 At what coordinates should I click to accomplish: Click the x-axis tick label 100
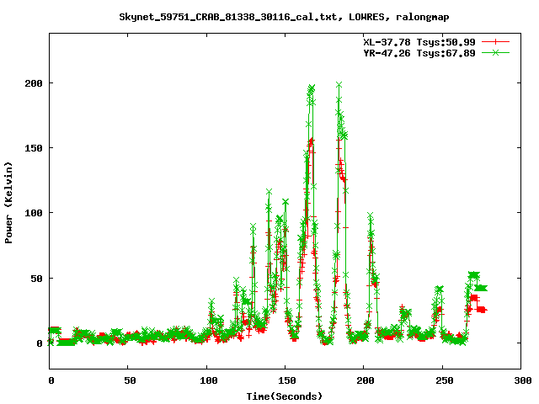coord(209,380)
